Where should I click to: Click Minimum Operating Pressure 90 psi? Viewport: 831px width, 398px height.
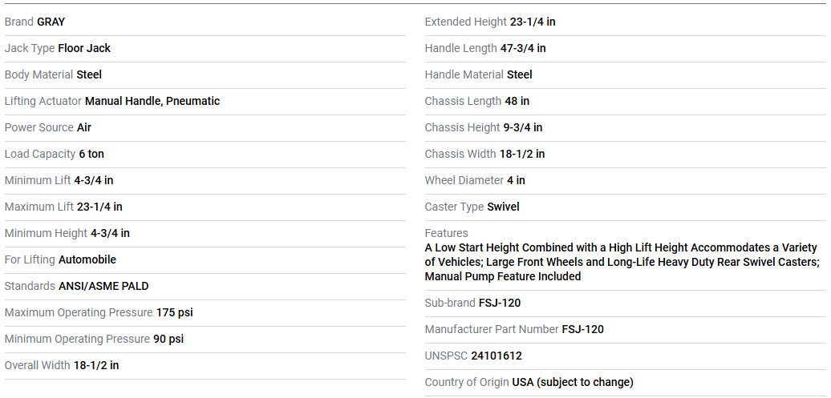tap(94, 339)
